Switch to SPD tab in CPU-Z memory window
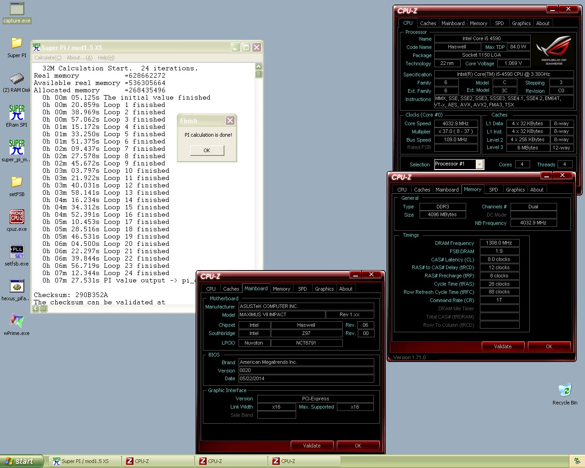This screenshot has width=585, height=468. click(x=494, y=190)
